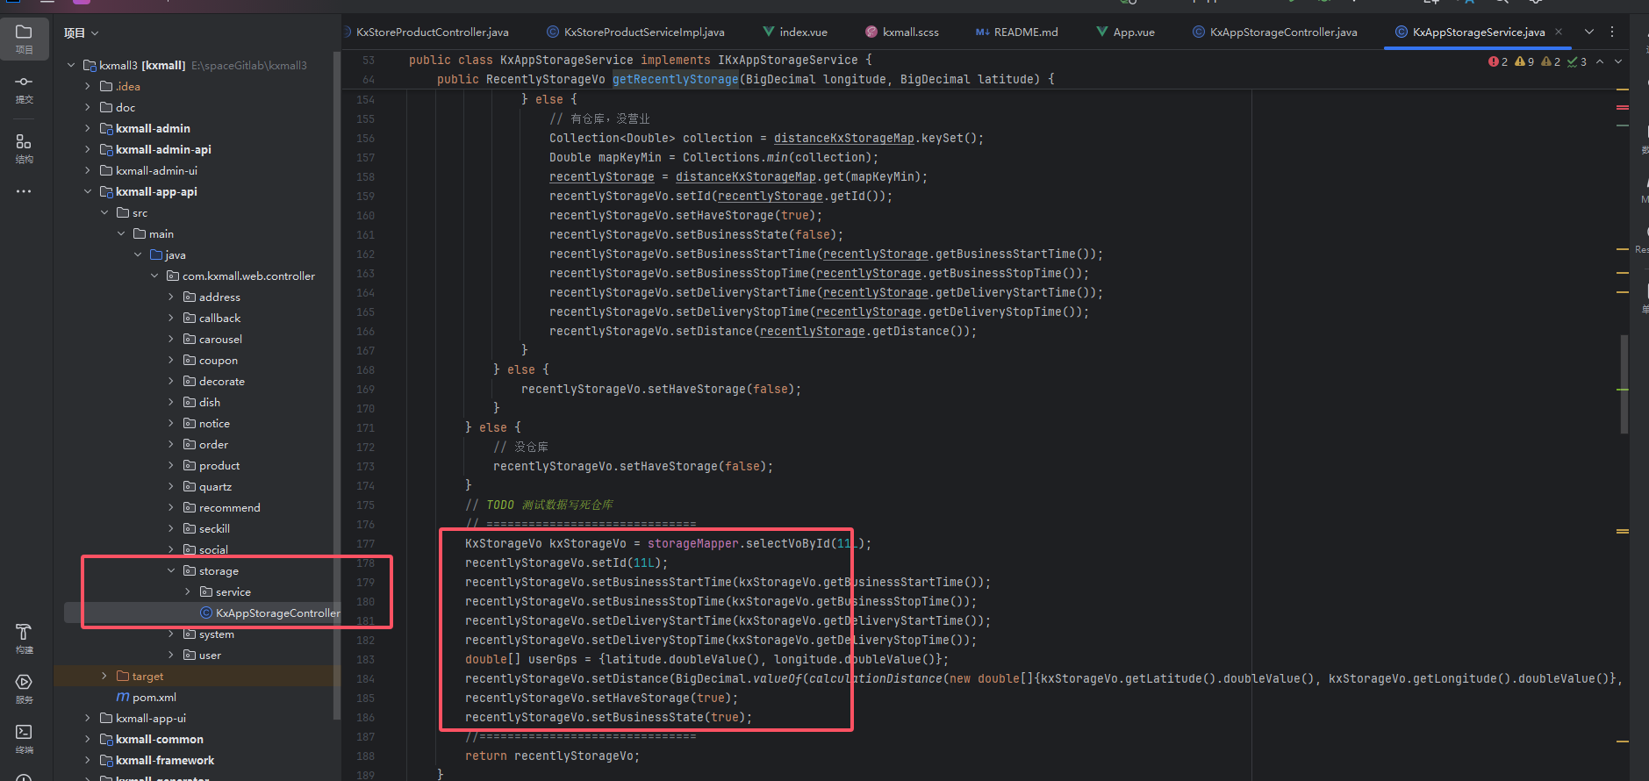
Task: Open the Project tool window icon
Action: (24, 38)
